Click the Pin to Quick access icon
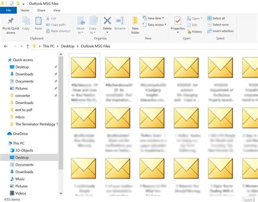This screenshot has height=202, width=258. [x=11, y=21]
